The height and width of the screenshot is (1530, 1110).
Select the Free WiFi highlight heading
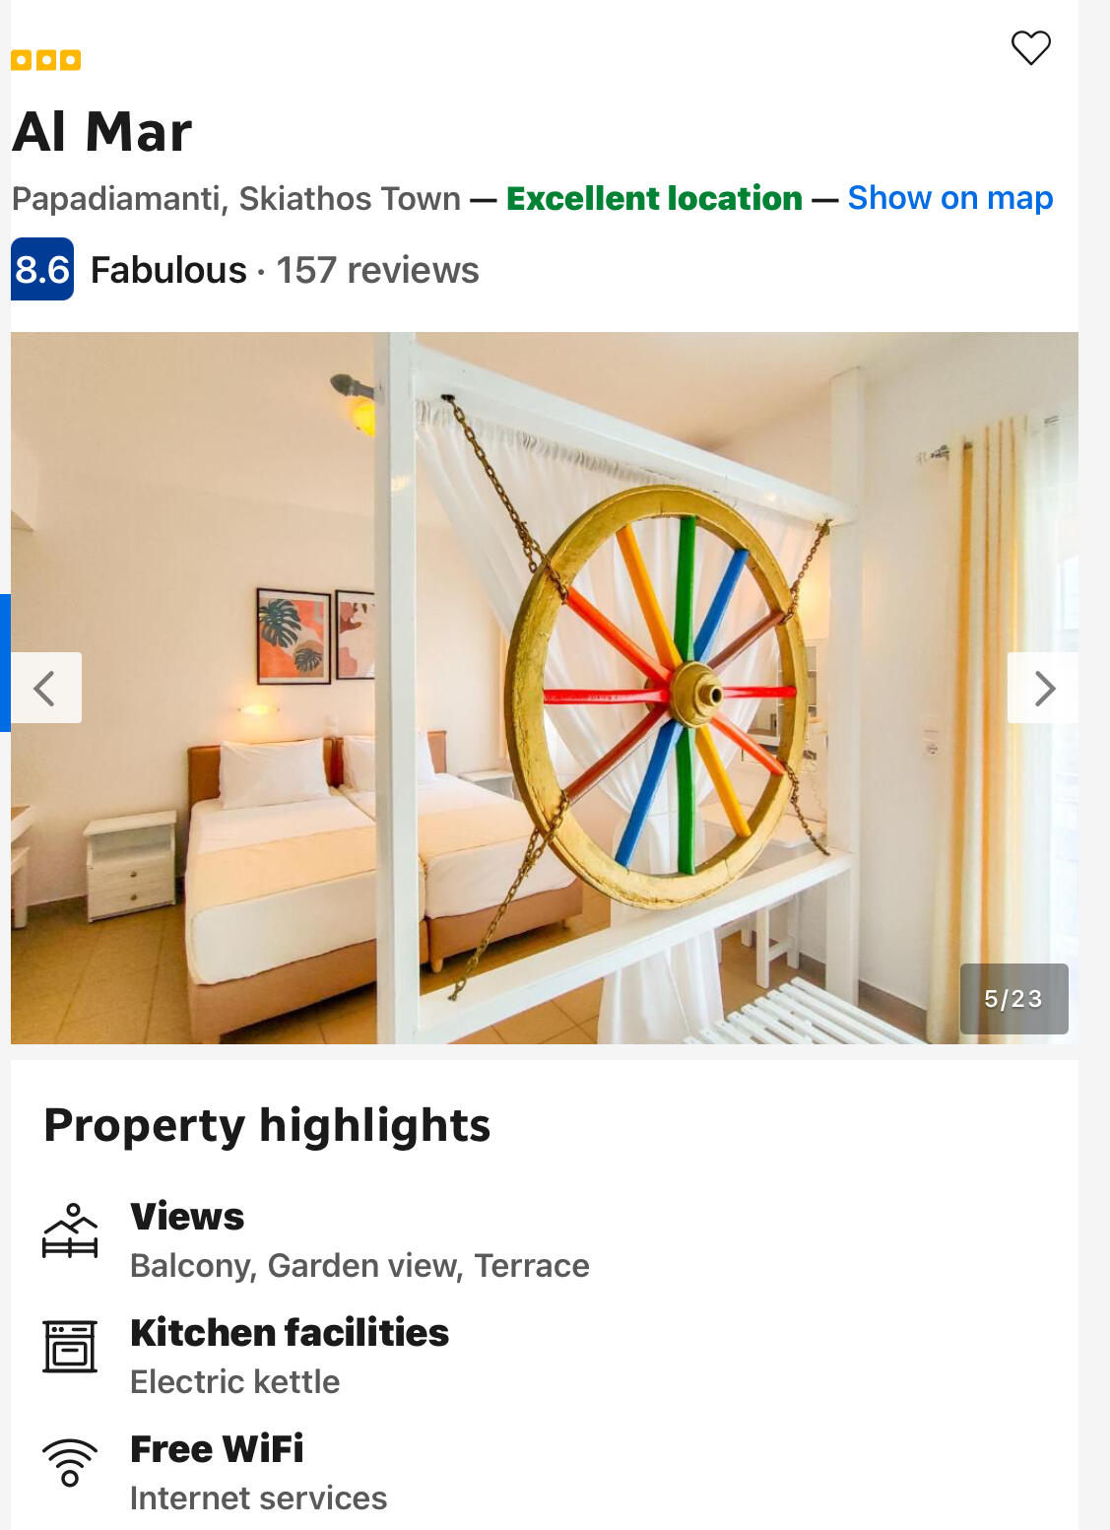[217, 1449]
